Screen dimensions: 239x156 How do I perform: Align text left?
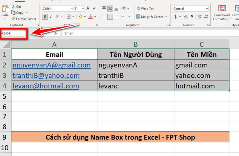[x=104, y=17]
